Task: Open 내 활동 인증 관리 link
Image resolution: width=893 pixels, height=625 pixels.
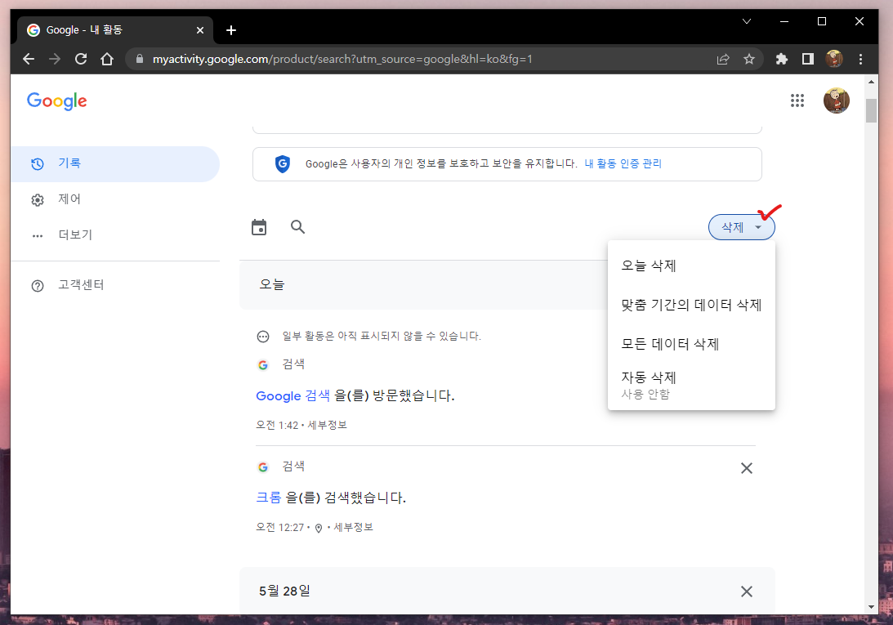Action: [623, 164]
